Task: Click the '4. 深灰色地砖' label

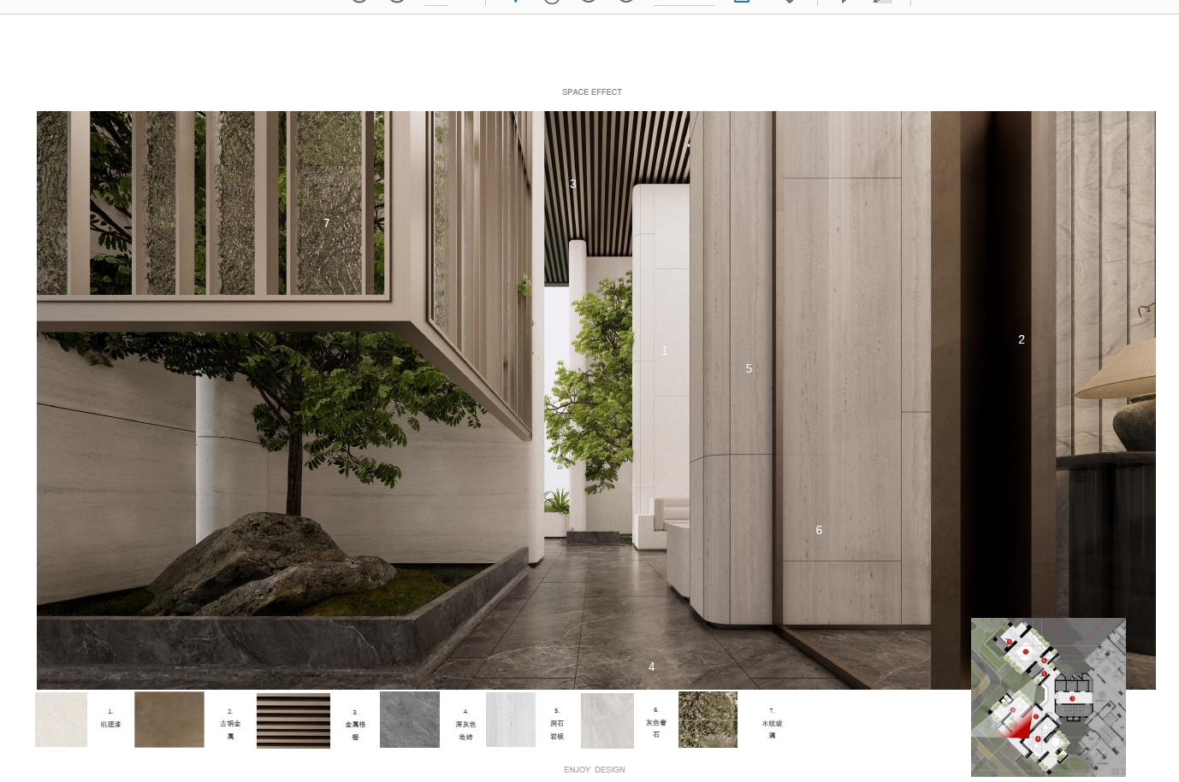Action: (x=465, y=724)
